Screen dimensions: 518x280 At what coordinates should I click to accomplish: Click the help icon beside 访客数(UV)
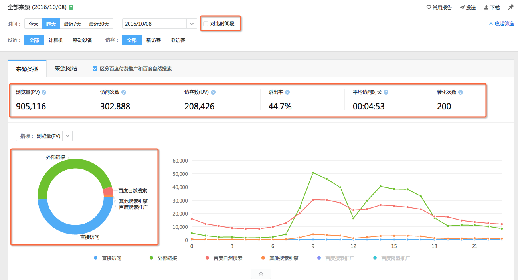click(x=213, y=92)
